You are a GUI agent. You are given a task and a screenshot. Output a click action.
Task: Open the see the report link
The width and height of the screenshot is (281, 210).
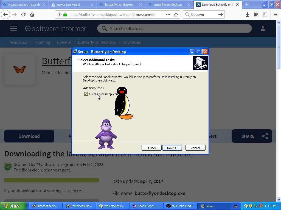[x=57, y=170]
